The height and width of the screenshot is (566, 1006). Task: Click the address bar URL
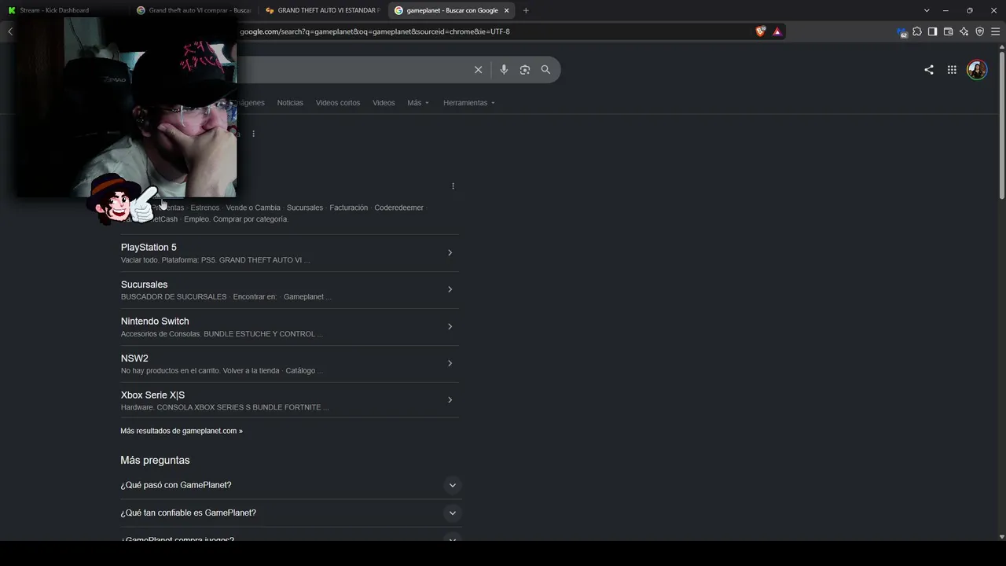[375, 31]
